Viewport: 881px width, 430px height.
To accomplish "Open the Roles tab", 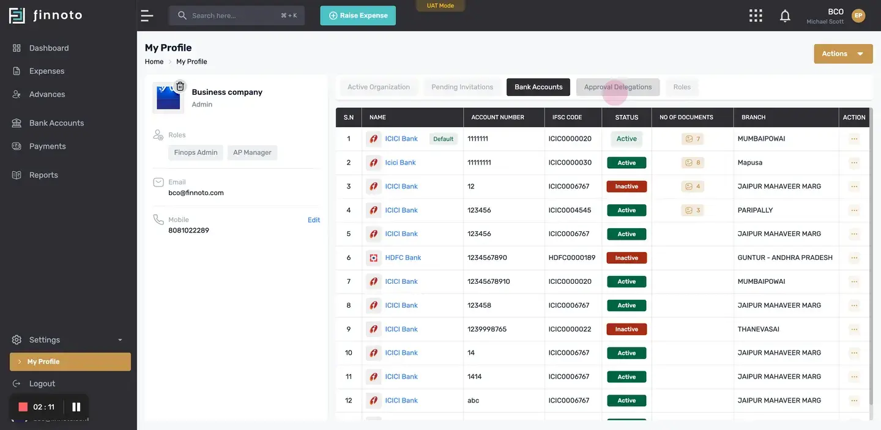I will pos(682,87).
